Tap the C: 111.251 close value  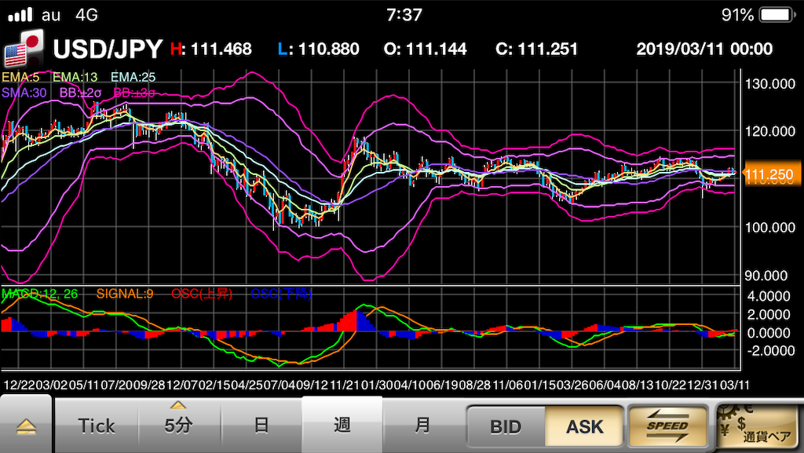coord(537,49)
